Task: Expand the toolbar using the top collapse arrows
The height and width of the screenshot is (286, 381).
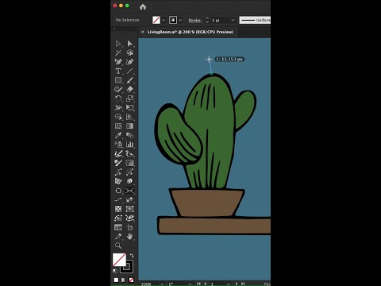Action: [x=114, y=29]
